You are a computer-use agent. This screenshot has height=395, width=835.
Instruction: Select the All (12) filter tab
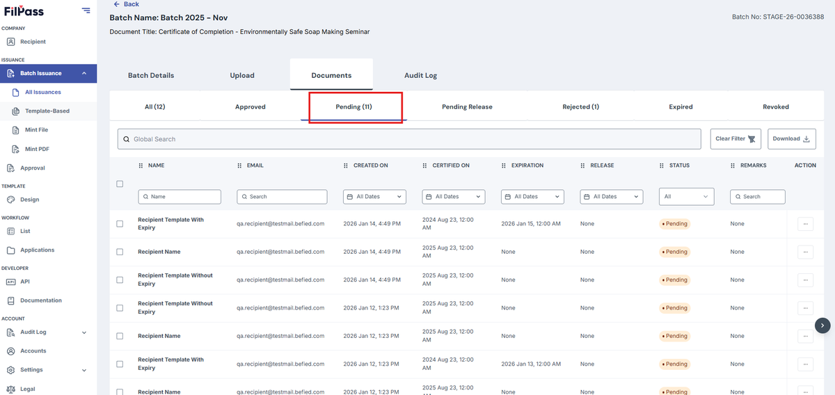(x=155, y=107)
